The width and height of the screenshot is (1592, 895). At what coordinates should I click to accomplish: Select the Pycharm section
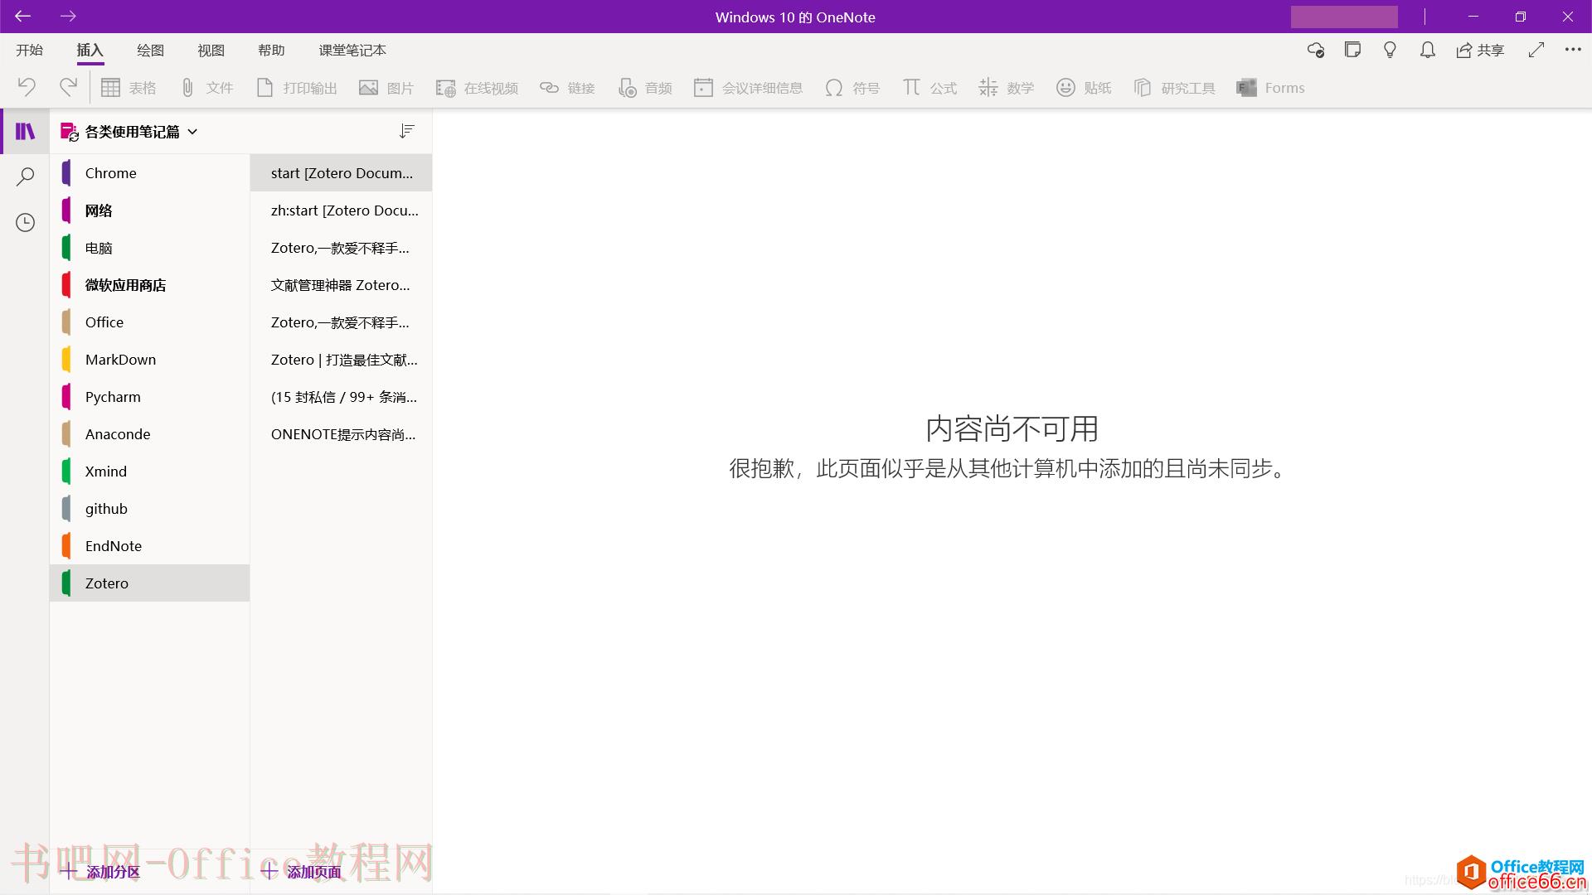150,397
